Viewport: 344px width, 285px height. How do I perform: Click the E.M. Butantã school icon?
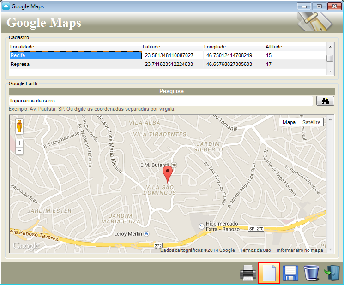pos(174,165)
